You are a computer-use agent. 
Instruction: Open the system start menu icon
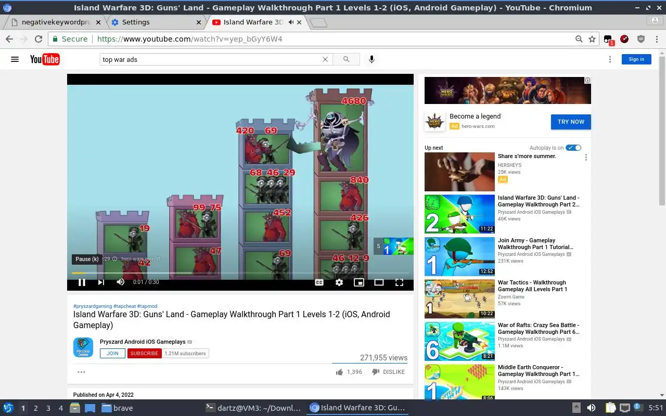click(8, 408)
